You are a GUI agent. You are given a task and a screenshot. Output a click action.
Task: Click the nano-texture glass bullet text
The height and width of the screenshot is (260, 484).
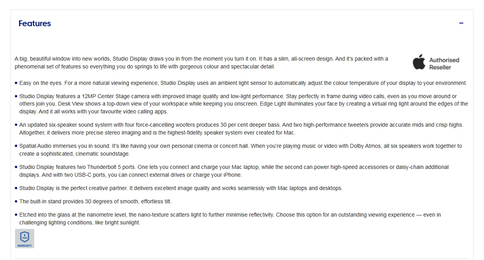pos(230,219)
